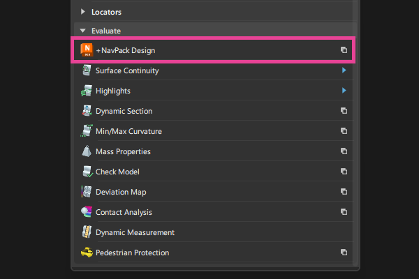419x279 pixels.
Task: Click the Check Model icon
Action: [87, 172]
